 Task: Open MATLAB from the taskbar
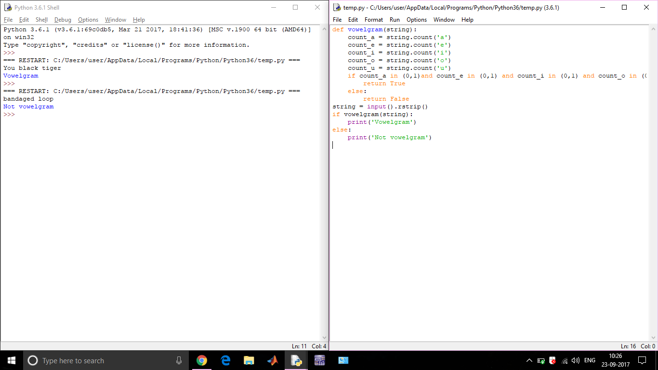tap(273, 360)
